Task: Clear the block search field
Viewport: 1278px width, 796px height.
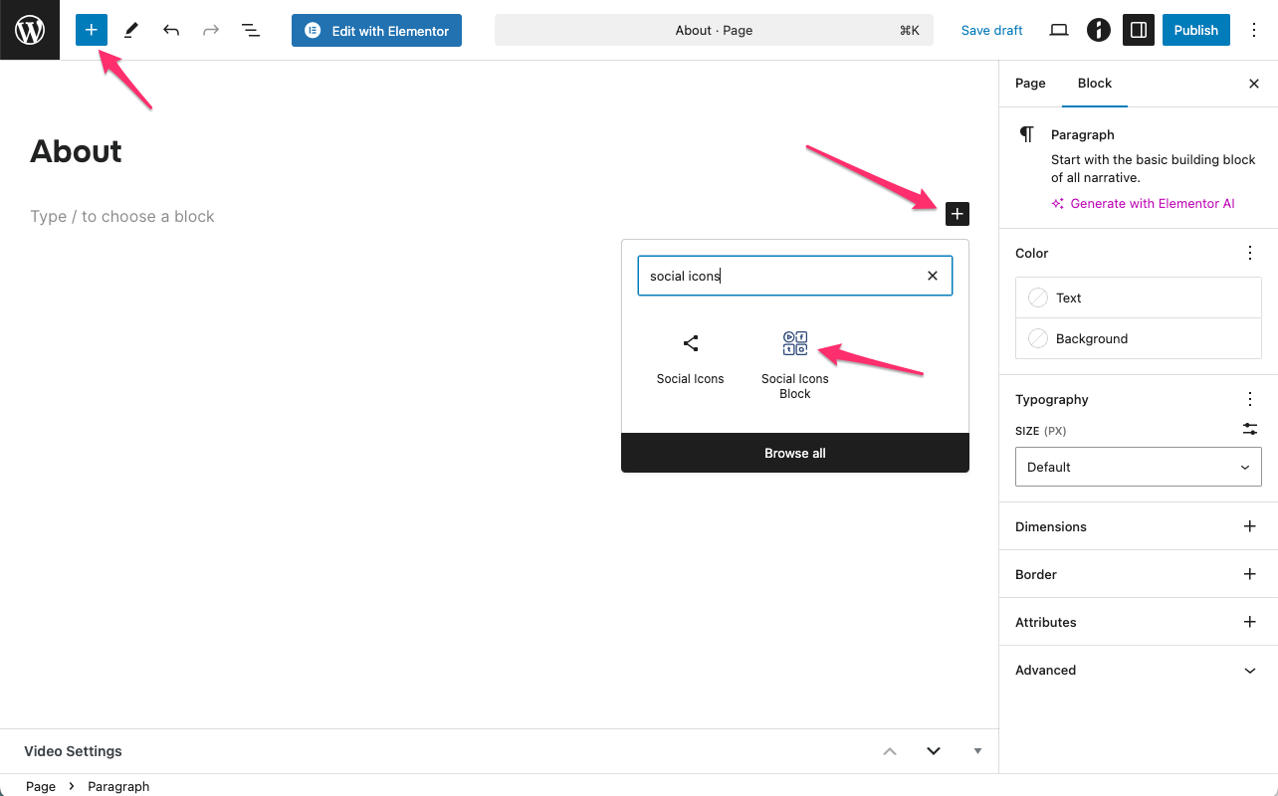Action: [x=933, y=276]
